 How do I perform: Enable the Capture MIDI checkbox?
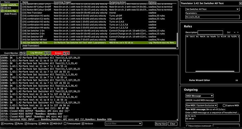coord(224,105)
